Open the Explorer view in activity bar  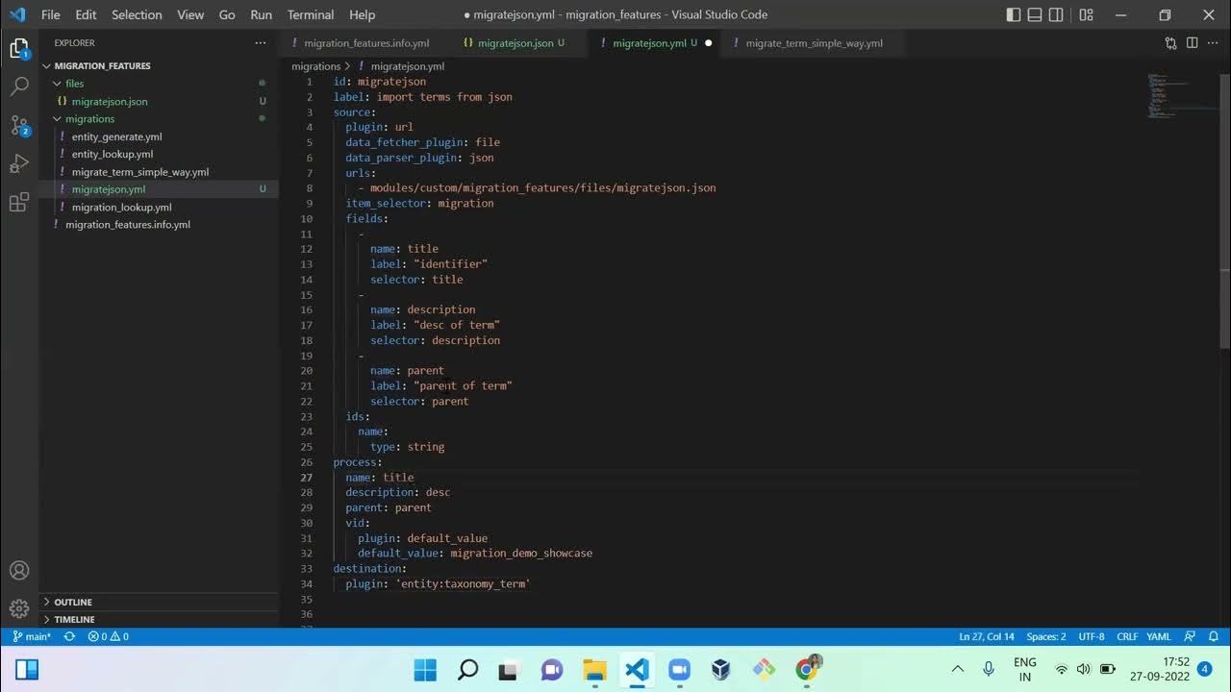19,48
